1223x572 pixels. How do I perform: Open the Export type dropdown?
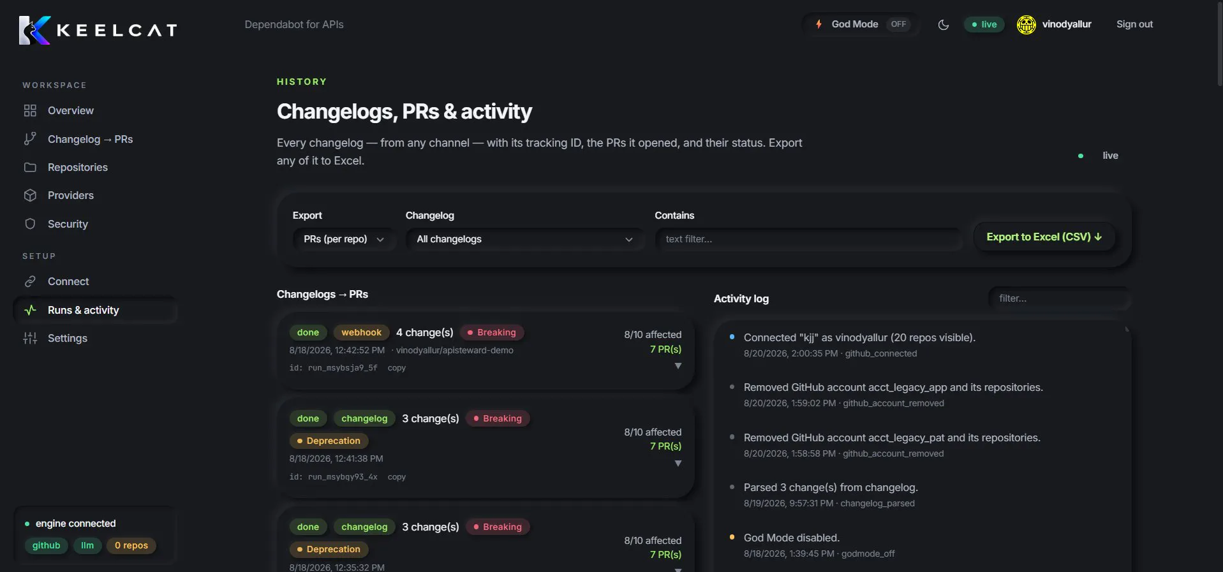point(344,239)
